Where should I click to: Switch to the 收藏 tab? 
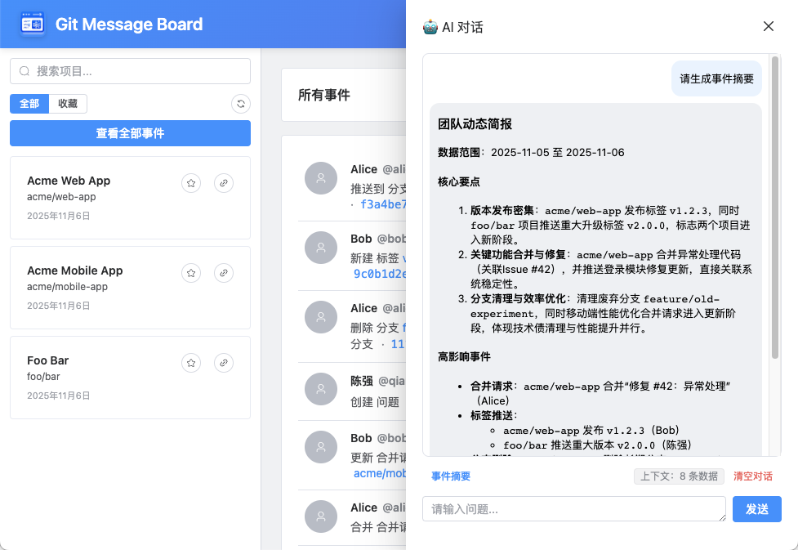coord(68,104)
